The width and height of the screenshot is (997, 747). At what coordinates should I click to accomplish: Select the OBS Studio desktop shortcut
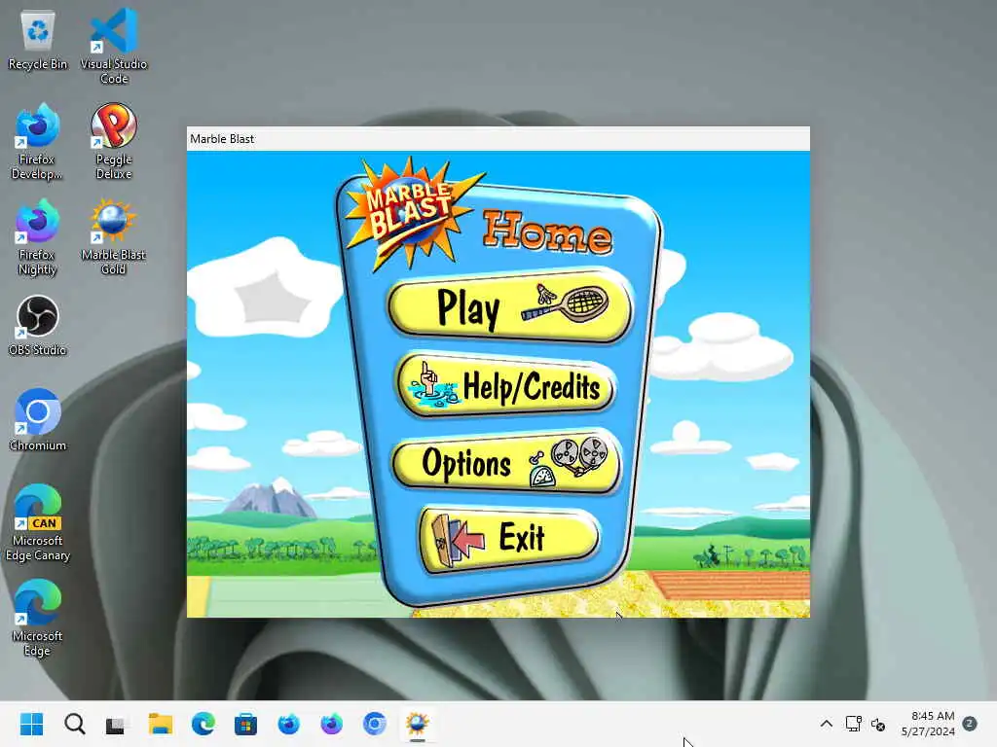38,326
